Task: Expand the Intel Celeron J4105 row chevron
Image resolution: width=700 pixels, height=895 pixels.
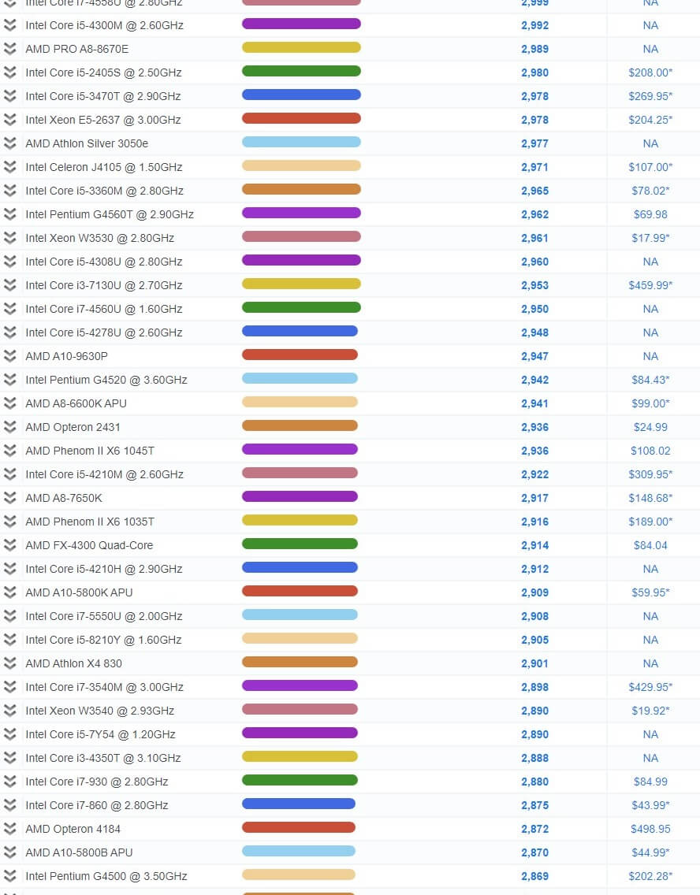Action: tap(9, 167)
